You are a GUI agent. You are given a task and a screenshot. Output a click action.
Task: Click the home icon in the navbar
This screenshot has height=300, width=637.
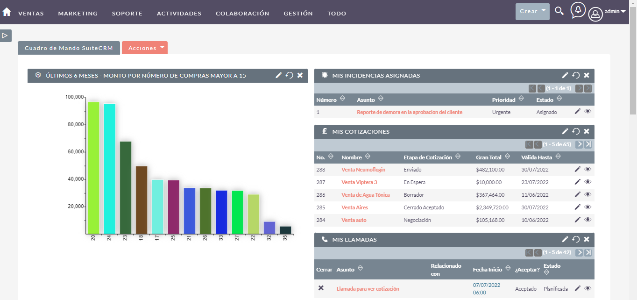click(7, 12)
